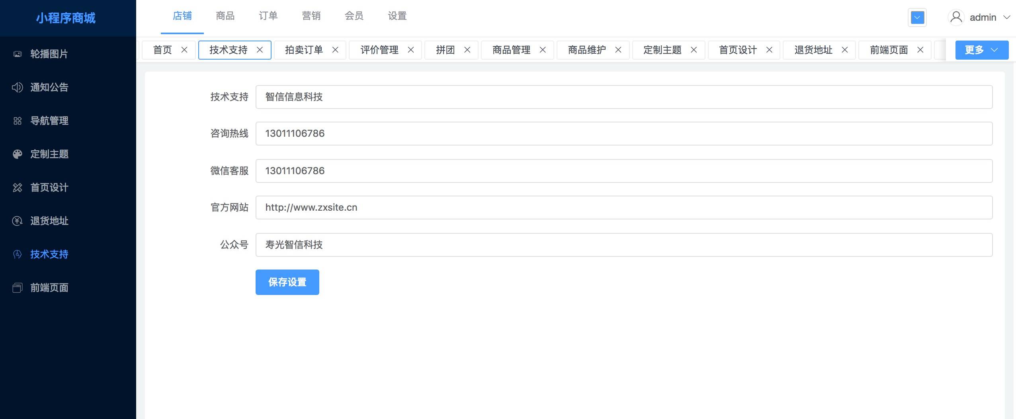The width and height of the screenshot is (1016, 419).
Task: Click the 通知公告 speaker icon
Action: [18, 87]
